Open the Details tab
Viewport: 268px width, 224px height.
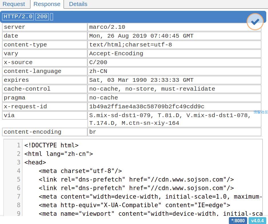click(x=78, y=4)
